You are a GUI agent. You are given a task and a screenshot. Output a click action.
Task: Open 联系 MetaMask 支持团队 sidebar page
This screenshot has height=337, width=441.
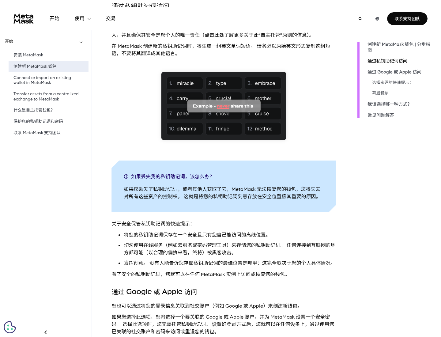point(37,133)
